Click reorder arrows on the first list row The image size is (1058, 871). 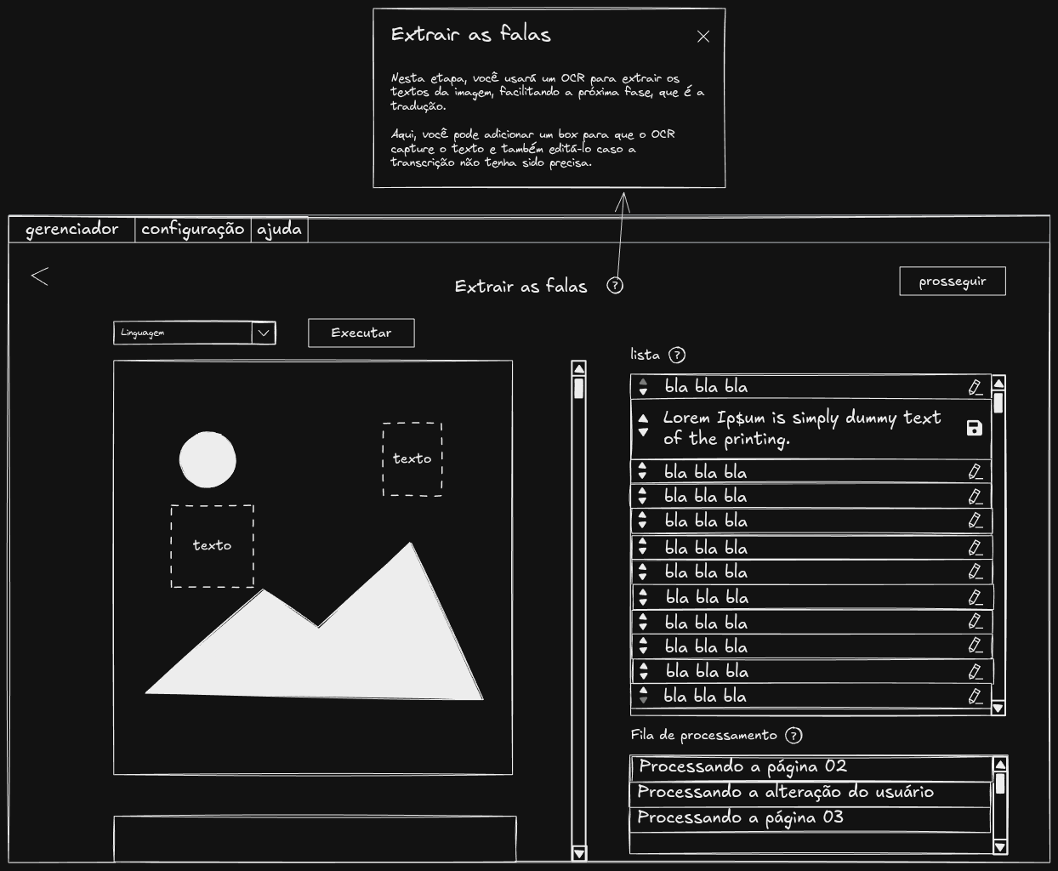tap(644, 387)
